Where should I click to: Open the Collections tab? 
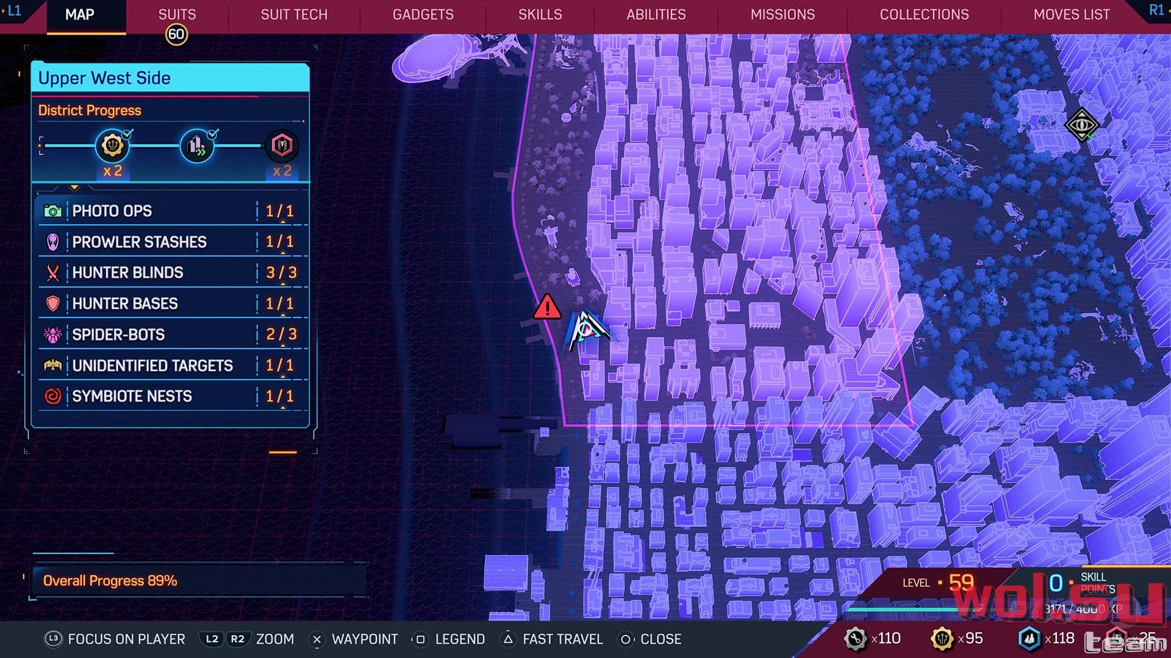click(x=924, y=15)
